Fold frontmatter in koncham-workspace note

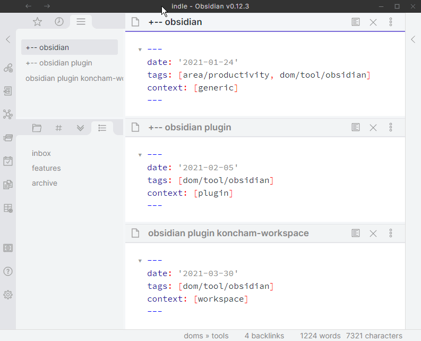140,261
